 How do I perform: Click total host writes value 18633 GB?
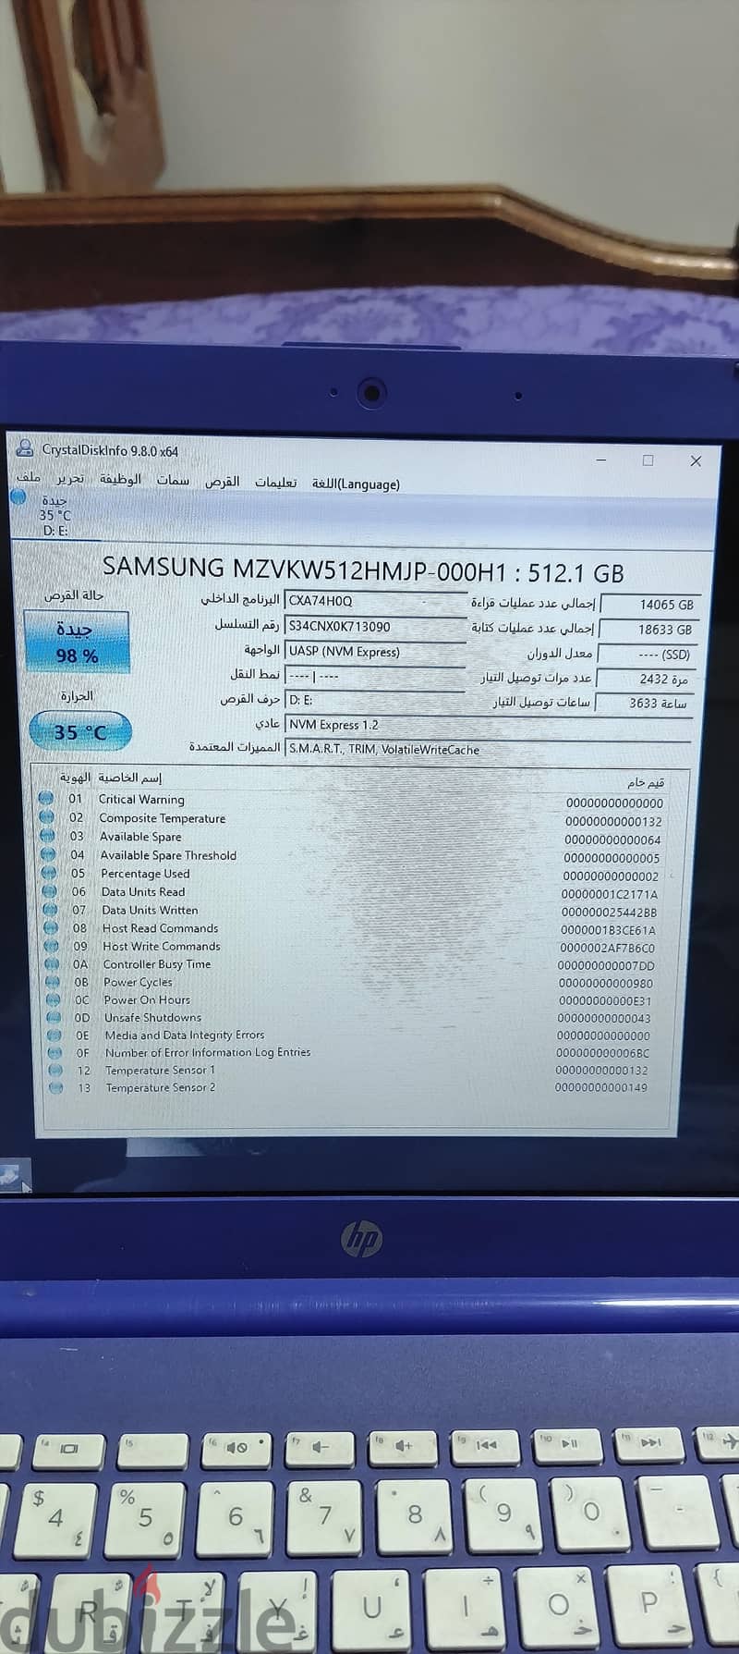[x=648, y=630]
